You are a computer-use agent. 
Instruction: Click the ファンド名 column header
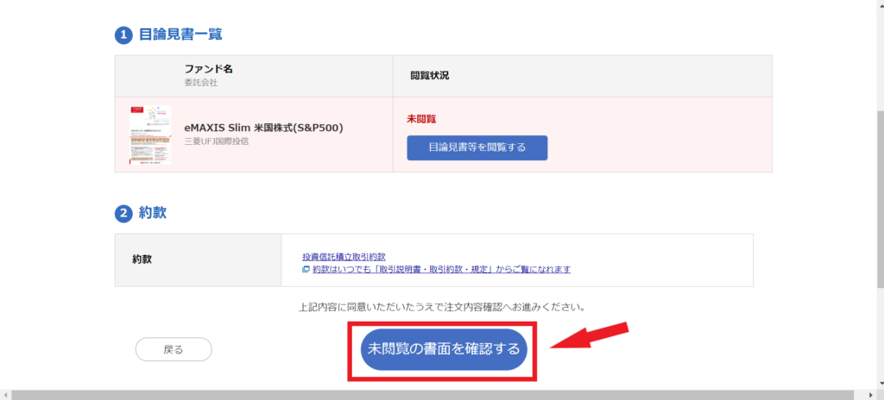click(x=209, y=69)
